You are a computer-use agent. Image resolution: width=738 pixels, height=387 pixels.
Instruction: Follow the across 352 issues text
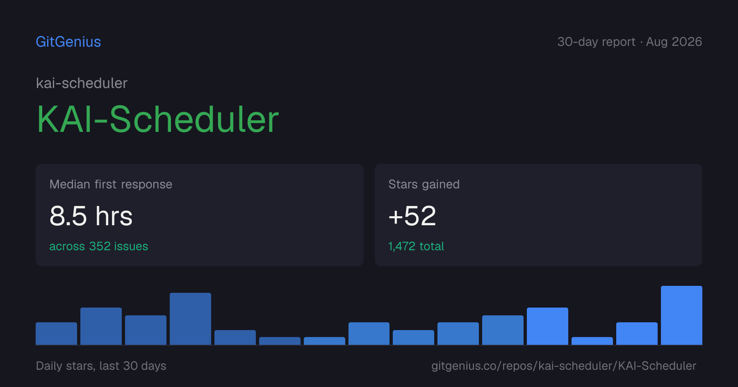pyautogui.click(x=98, y=246)
